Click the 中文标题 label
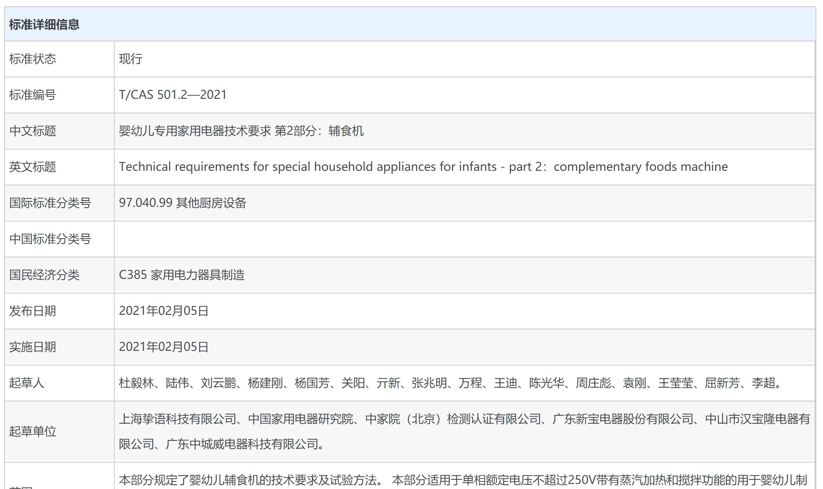823x489 pixels. point(33,131)
